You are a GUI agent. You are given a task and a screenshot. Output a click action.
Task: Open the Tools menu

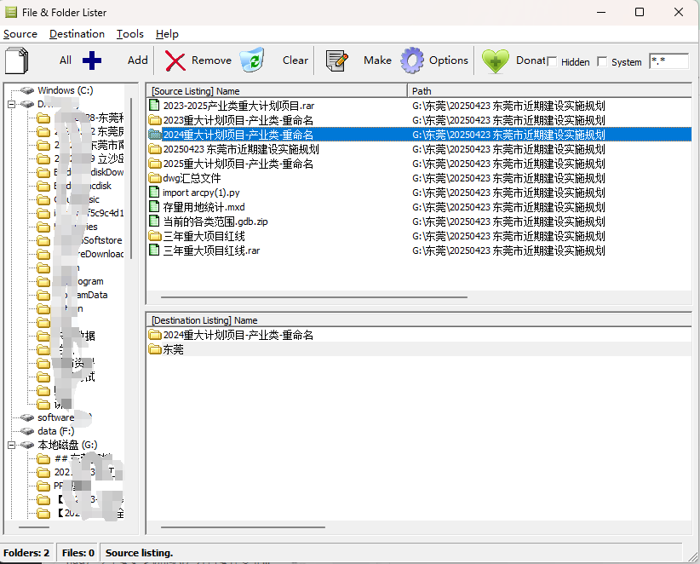pos(130,34)
